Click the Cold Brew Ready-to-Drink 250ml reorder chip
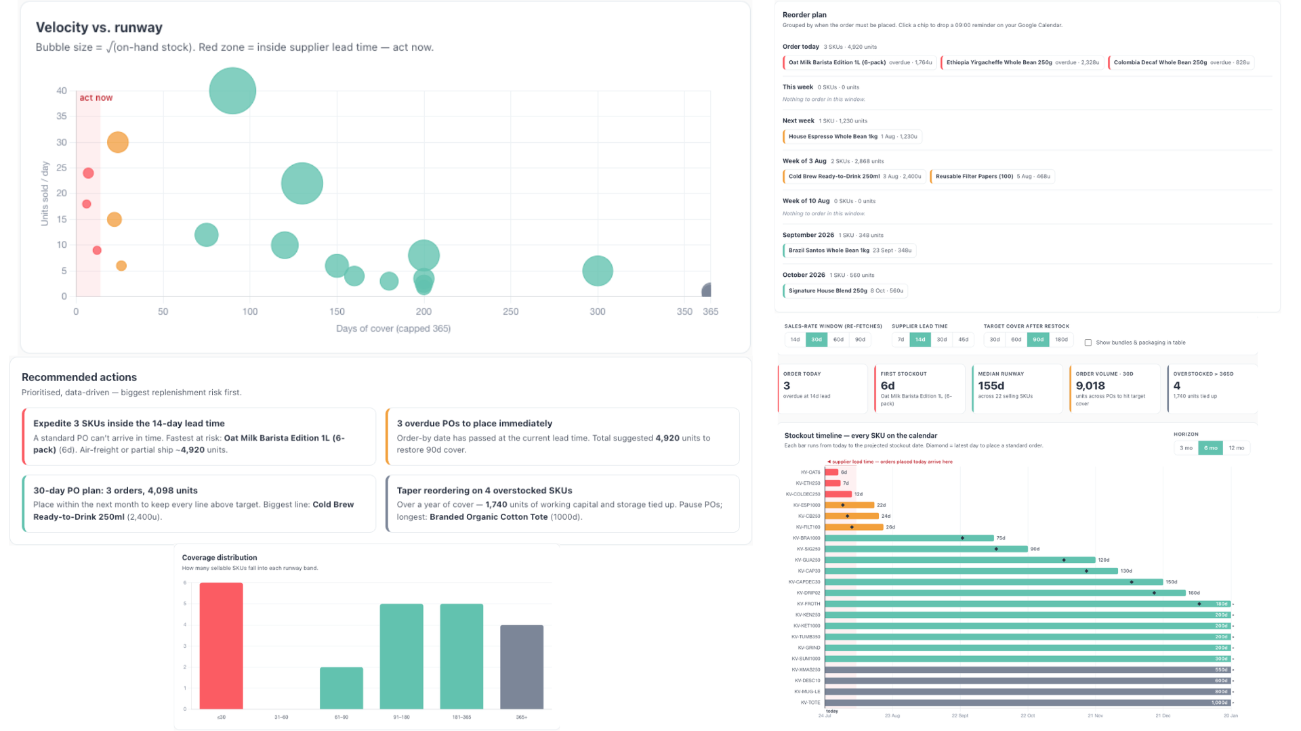This screenshot has height=731, width=1301. tap(854, 177)
